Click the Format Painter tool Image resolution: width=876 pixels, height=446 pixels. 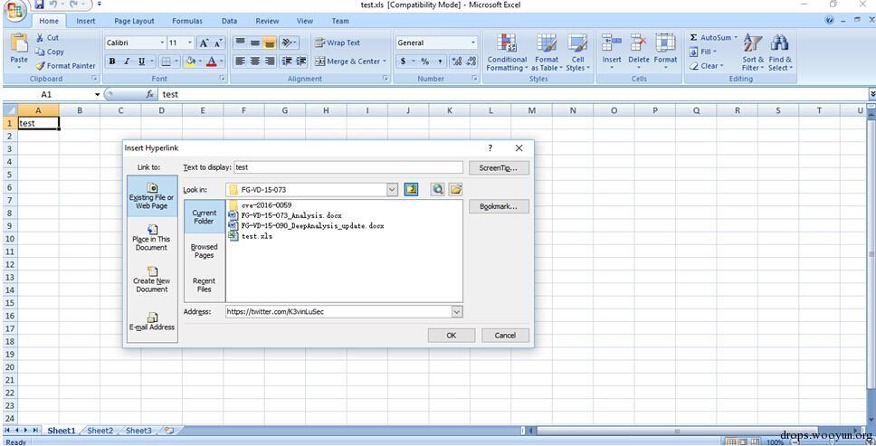pos(66,66)
